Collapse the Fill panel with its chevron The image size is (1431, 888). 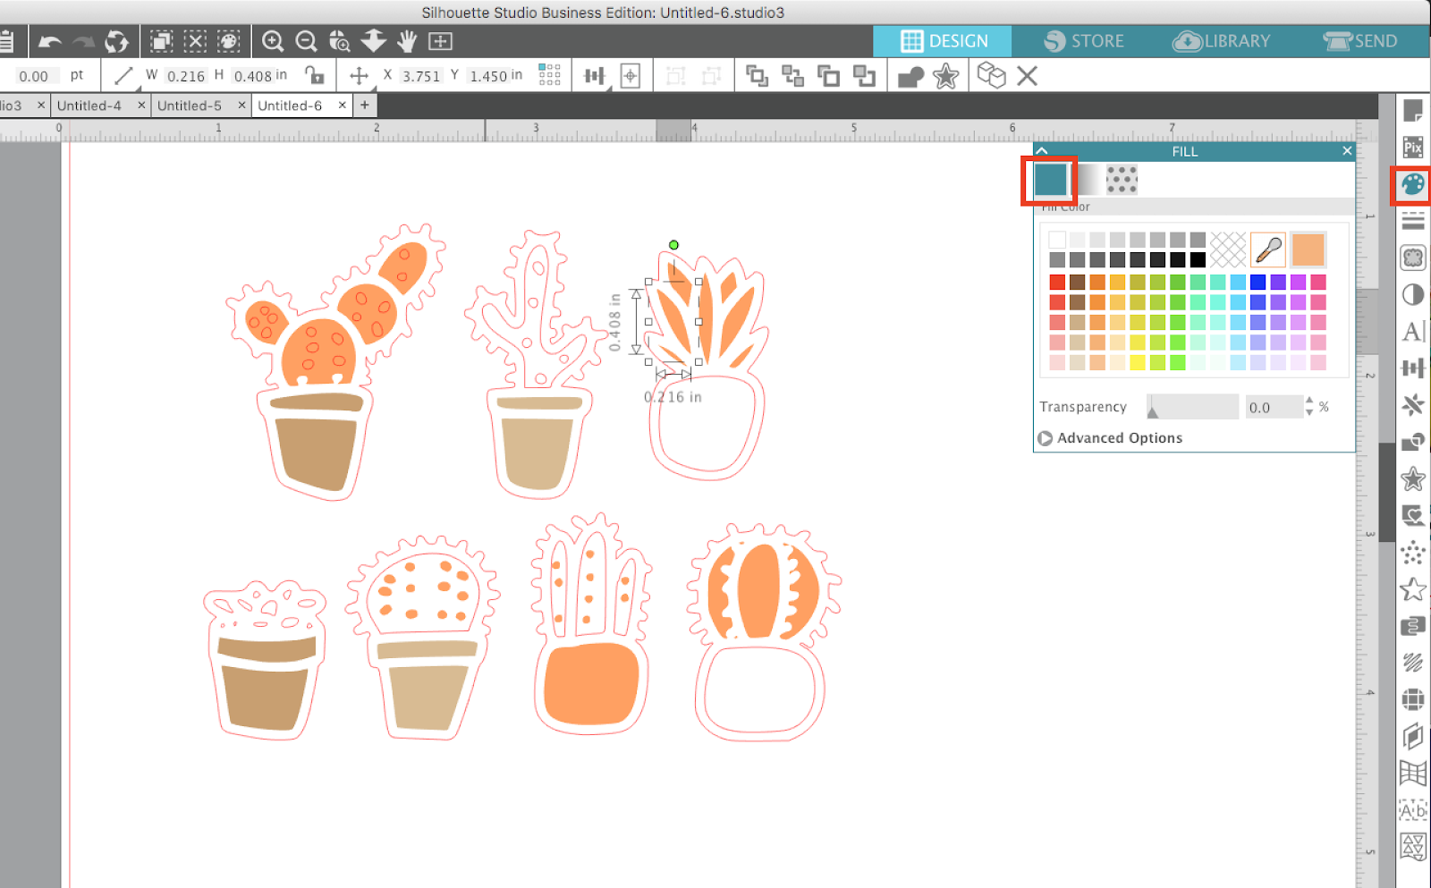click(x=1041, y=150)
